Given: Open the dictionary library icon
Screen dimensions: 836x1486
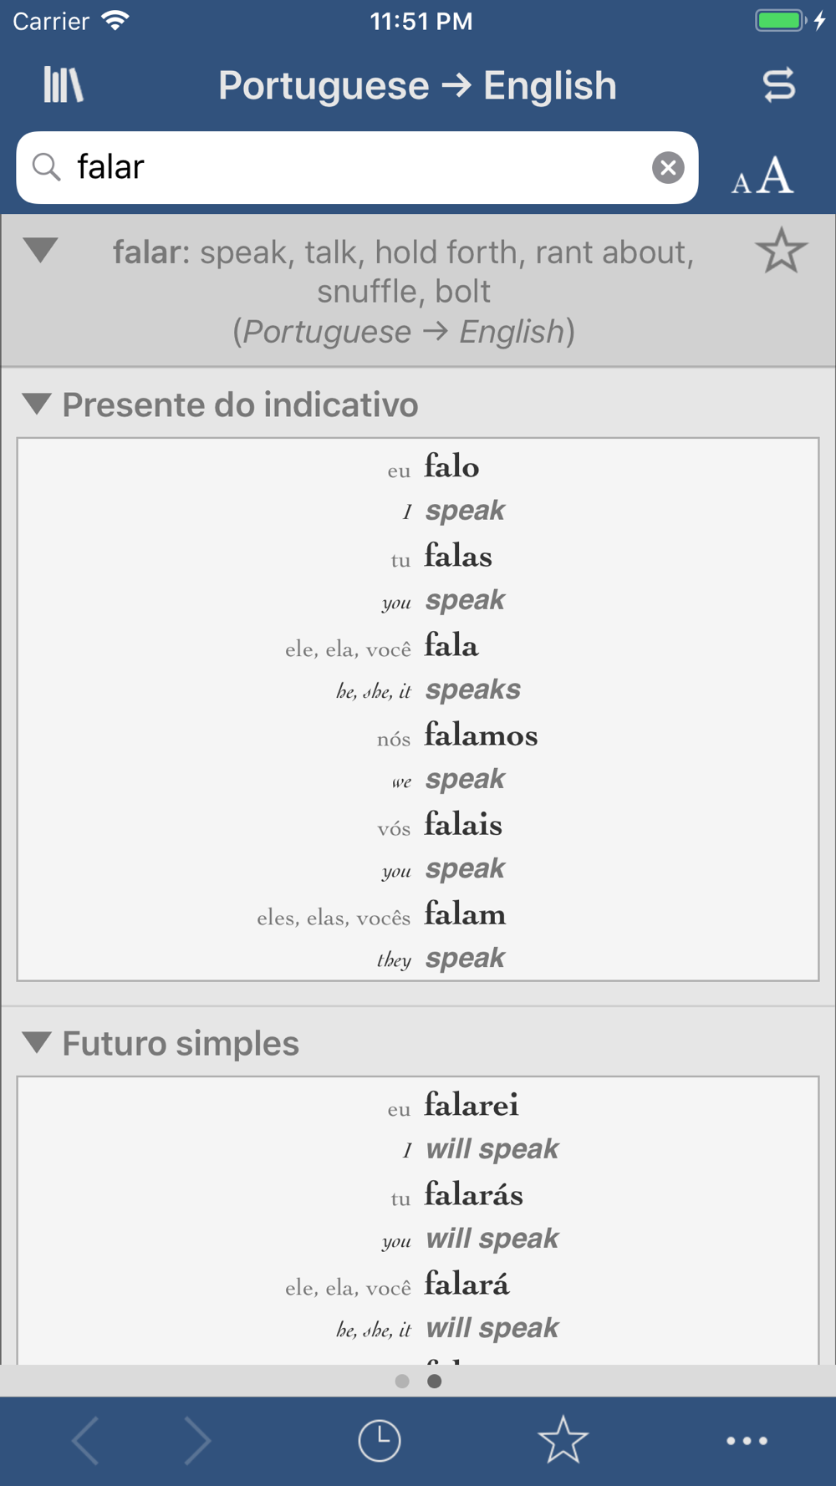Looking at the screenshot, I should click(64, 85).
